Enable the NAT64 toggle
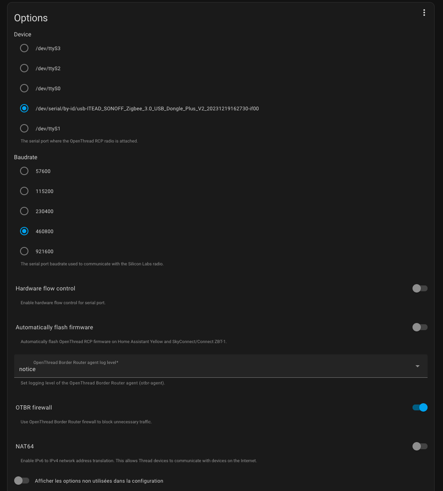 click(x=420, y=446)
